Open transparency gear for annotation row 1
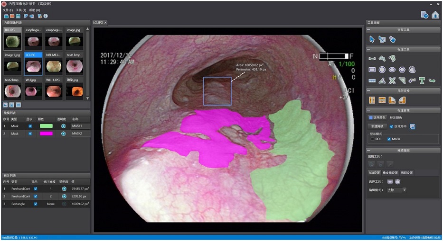Viewport: 443px width, 241px height. click(64, 188)
